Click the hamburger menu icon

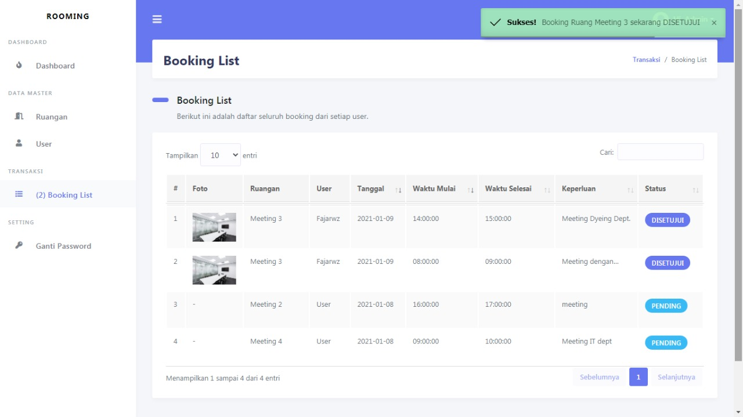pos(157,19)
